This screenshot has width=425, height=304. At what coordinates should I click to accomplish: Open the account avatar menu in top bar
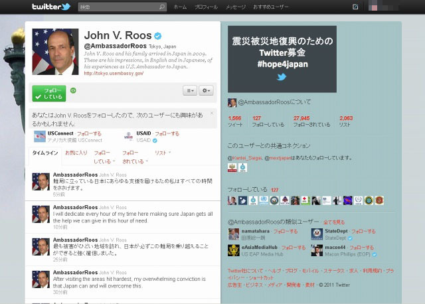tap(383, 7)
